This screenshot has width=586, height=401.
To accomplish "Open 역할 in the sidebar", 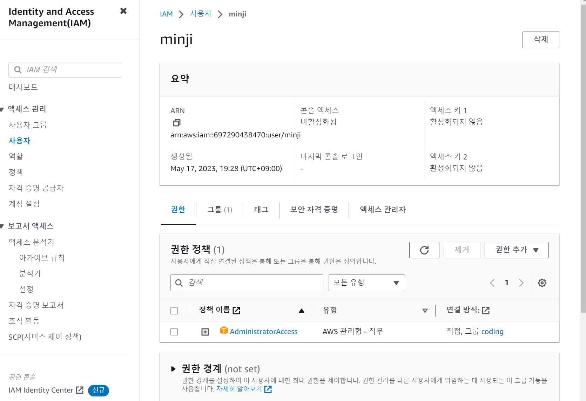I will click(x=16, y=156).
